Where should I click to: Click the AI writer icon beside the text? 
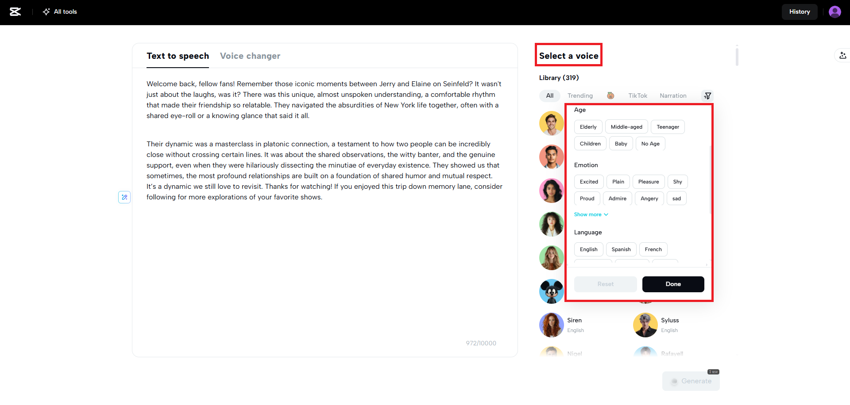pyautogui.click(x=124, y=197)
